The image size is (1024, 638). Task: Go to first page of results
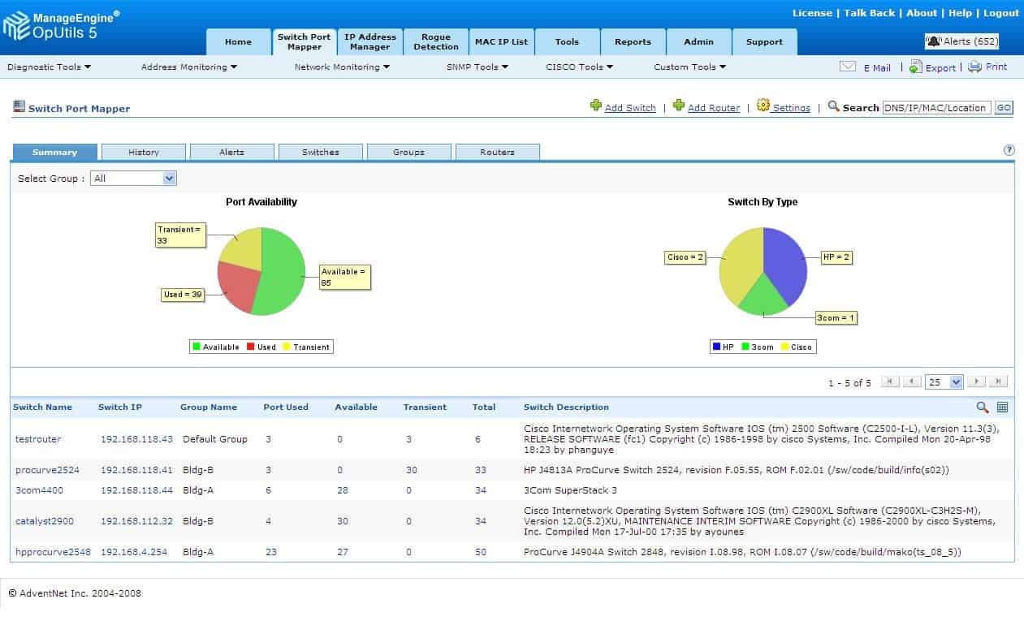(890, 382)
